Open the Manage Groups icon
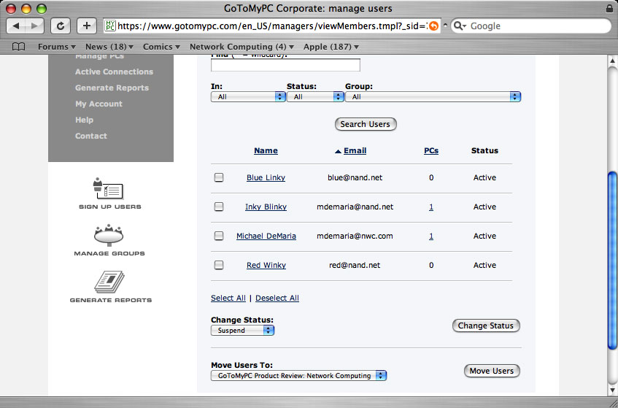The width and height of the screenshot is (618, 408). point(109,235)
